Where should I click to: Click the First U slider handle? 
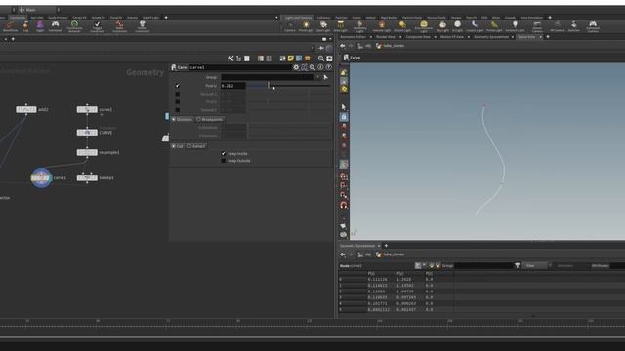(269, 85)
